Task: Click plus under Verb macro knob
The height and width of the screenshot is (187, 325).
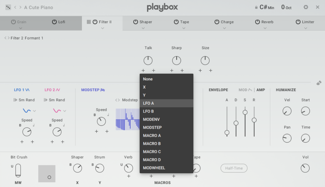Action: coord(129,176)
